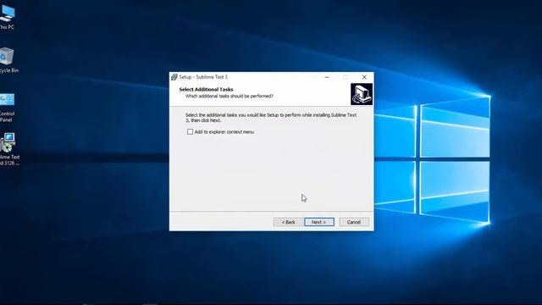Go back with the Back button
Viewport: 542px width, 305px height.
[288, 222]
